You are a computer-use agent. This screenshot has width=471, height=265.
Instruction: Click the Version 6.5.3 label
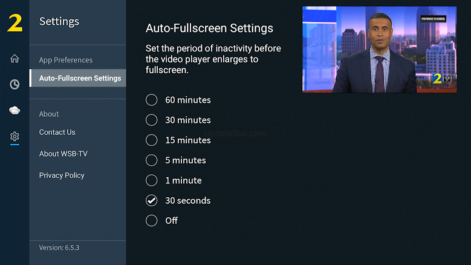point(59,247)
